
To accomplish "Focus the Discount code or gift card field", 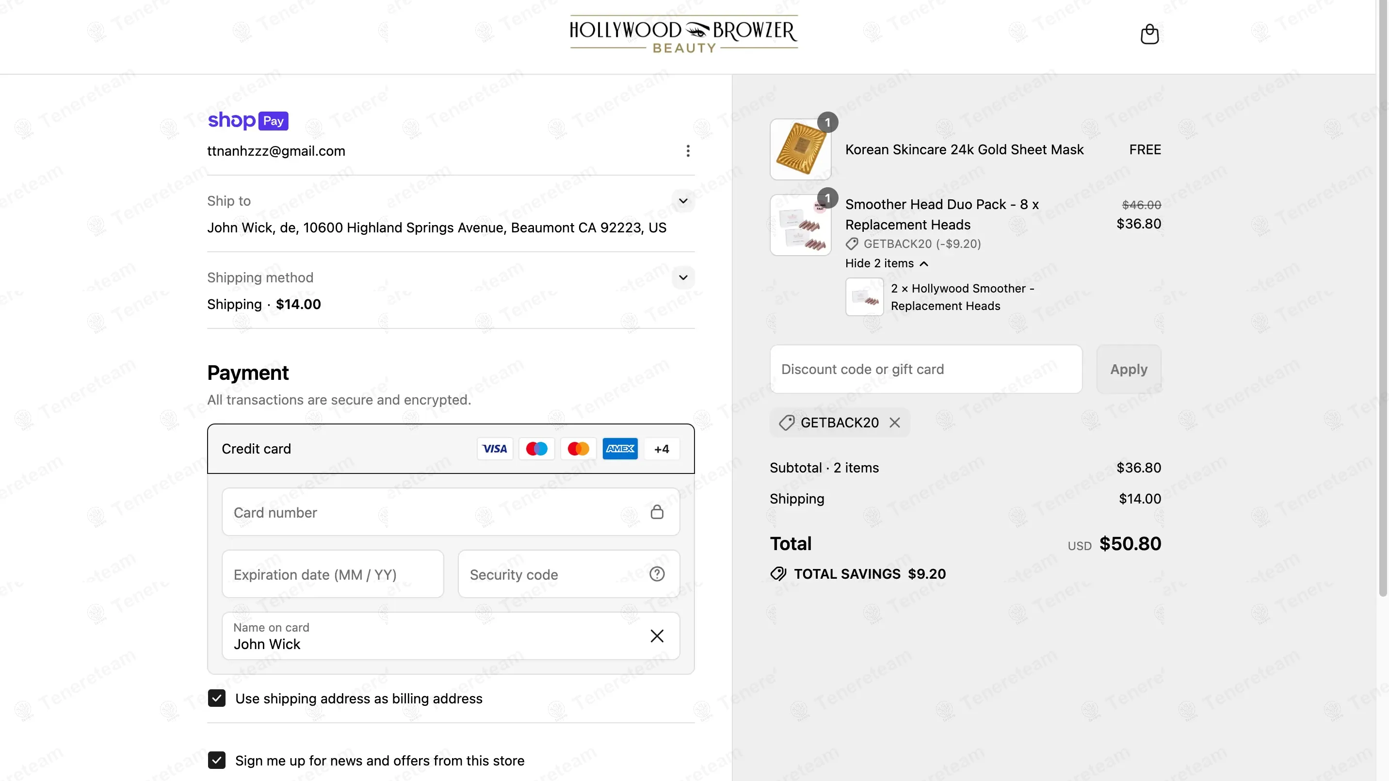I will pyautogui.click(x=926, y=370).
